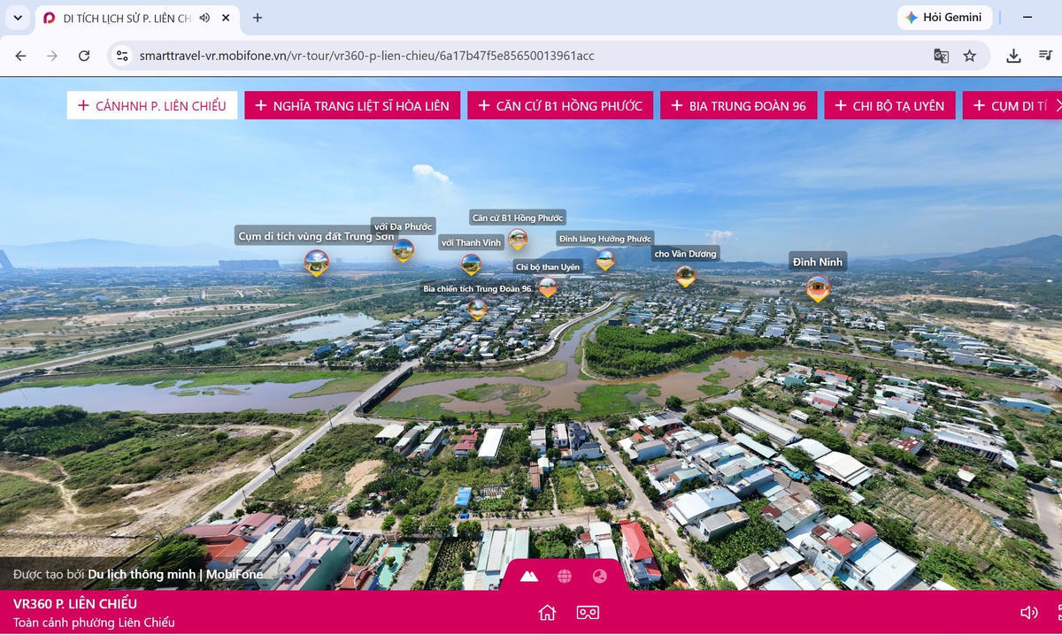Switch to little planet view mode
The width and height of the screenshot is (1062, 635).
tap(600, 576)
